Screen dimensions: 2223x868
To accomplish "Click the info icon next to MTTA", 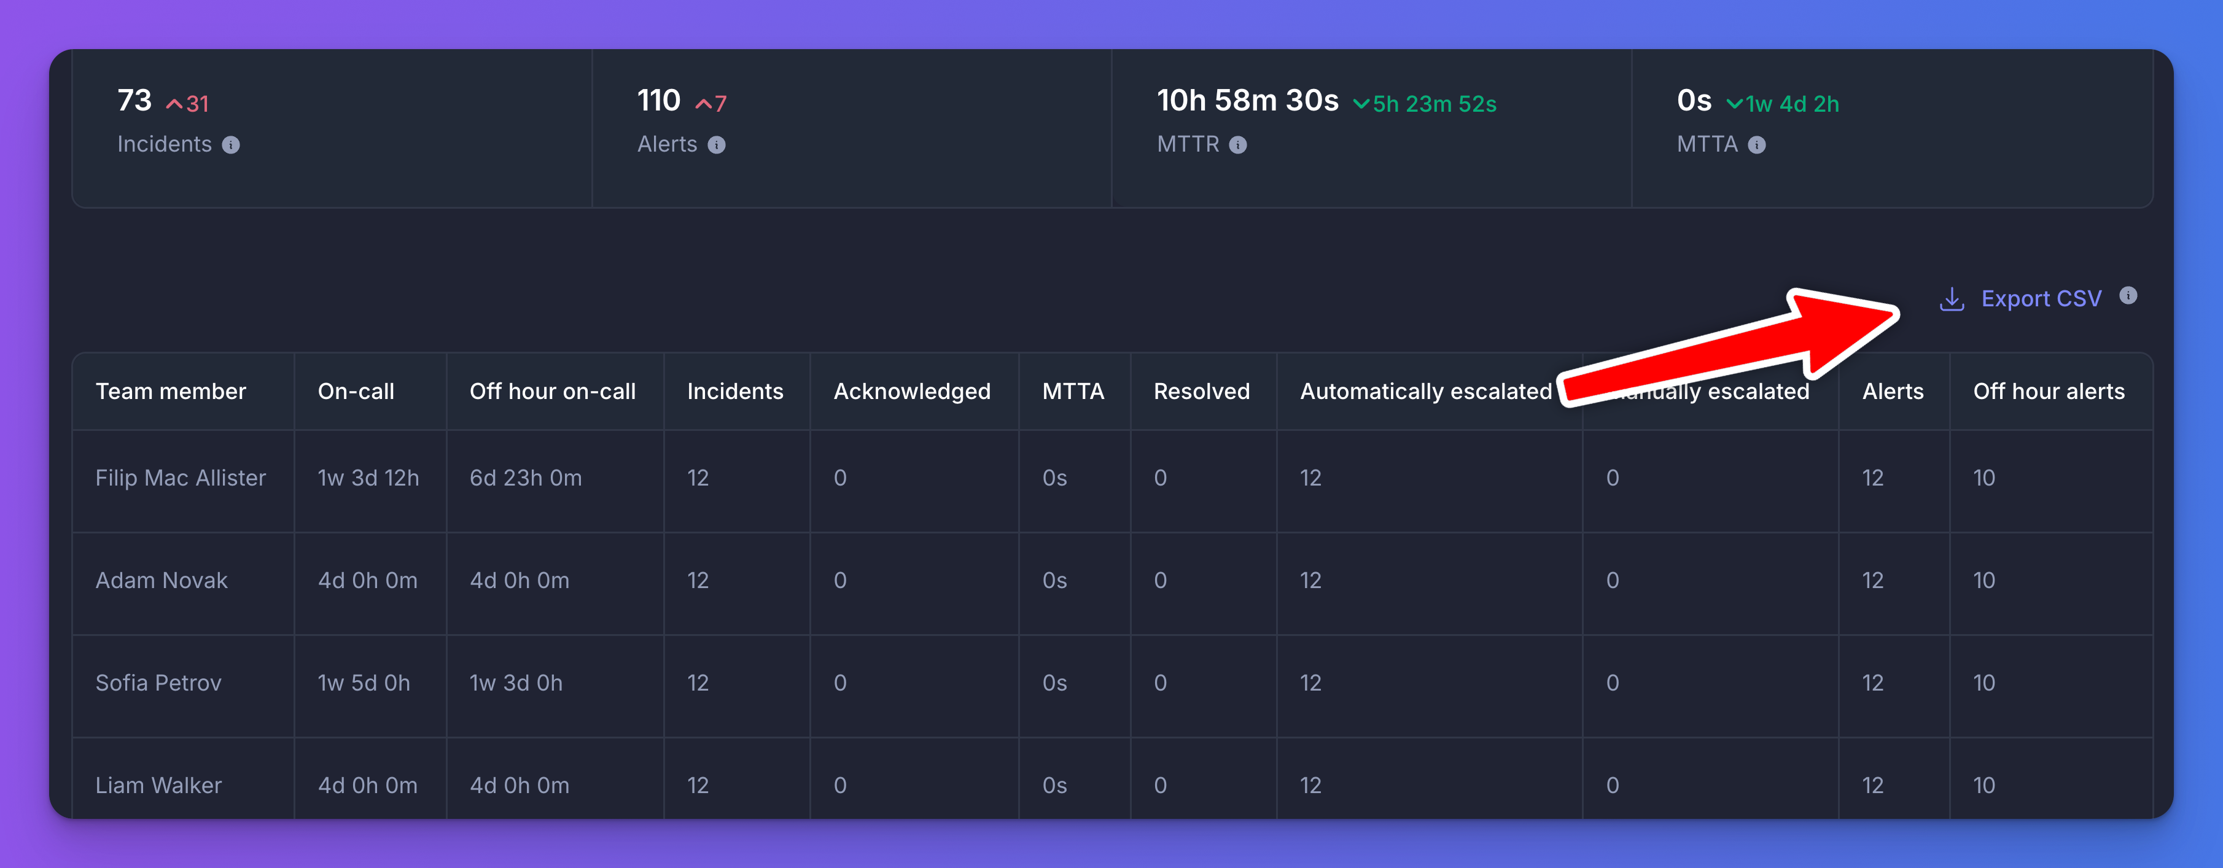I will click(1756, 144).
